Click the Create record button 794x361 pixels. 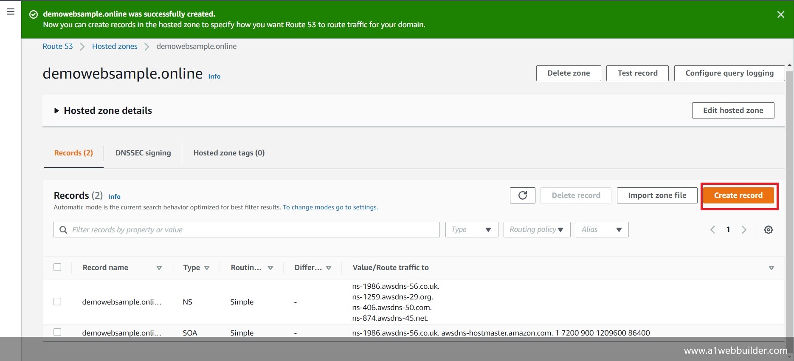coord(738,195)
